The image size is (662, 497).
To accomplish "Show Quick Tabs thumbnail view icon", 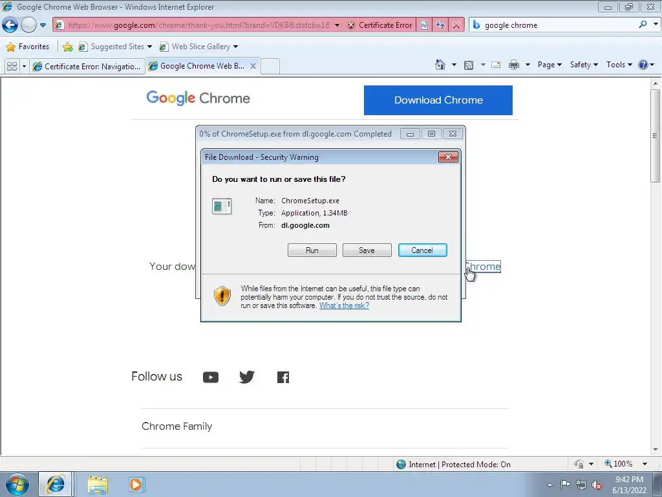I will point(12,67).
